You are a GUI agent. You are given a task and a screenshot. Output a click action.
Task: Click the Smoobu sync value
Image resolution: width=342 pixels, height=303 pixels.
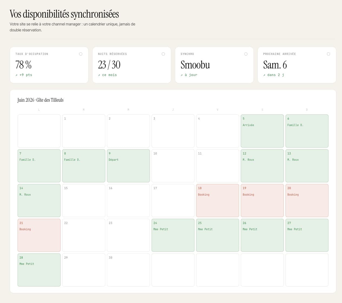(195, 65)
